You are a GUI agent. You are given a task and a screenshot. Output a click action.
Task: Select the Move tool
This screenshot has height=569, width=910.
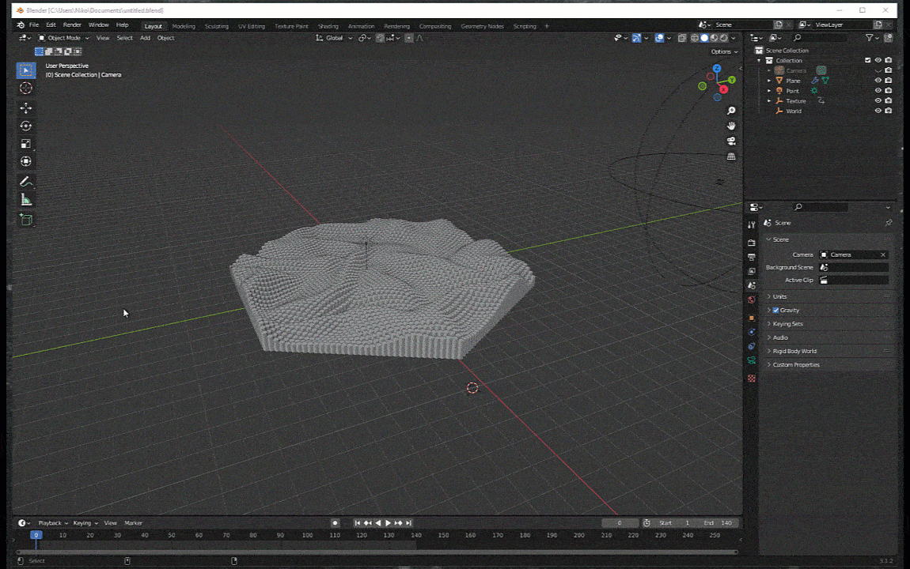[x=25, y=107]
